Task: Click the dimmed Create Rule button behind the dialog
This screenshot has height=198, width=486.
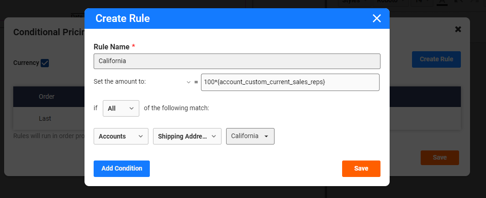Action: pyautogui.click(x=436, y=59)
